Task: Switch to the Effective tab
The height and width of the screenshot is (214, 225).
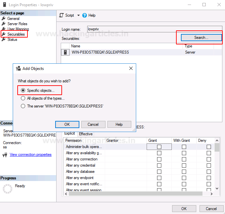Action: tap(86, 134)
